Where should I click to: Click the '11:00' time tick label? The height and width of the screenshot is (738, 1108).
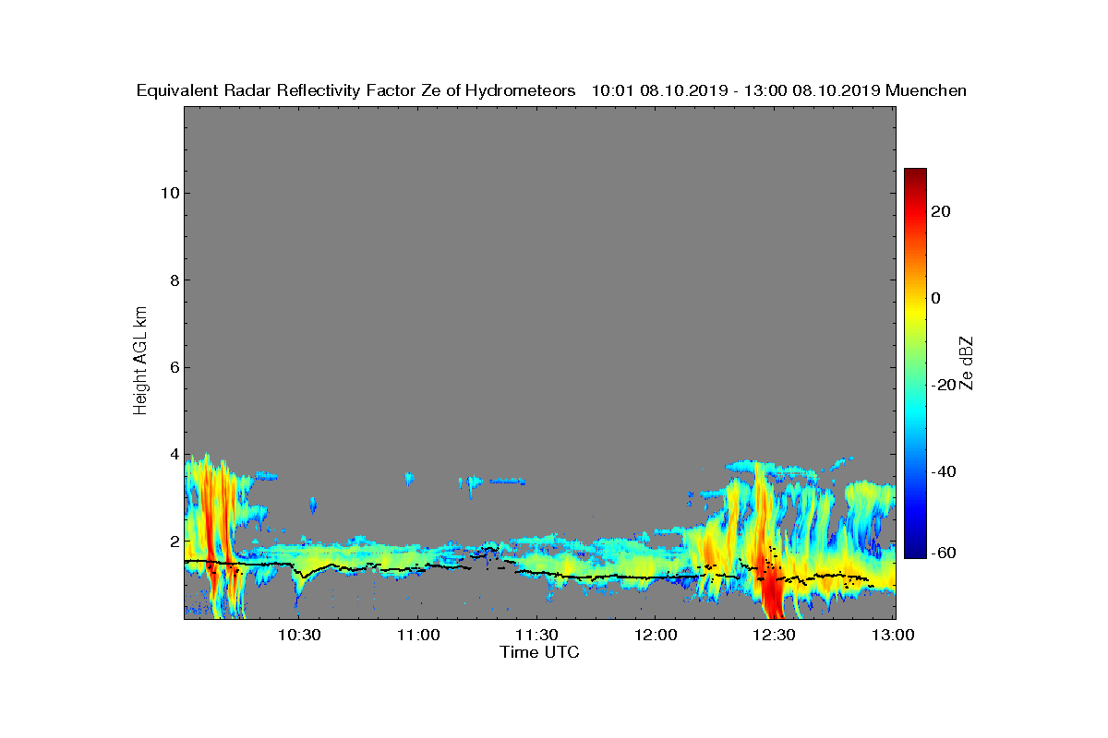[418, 636]
